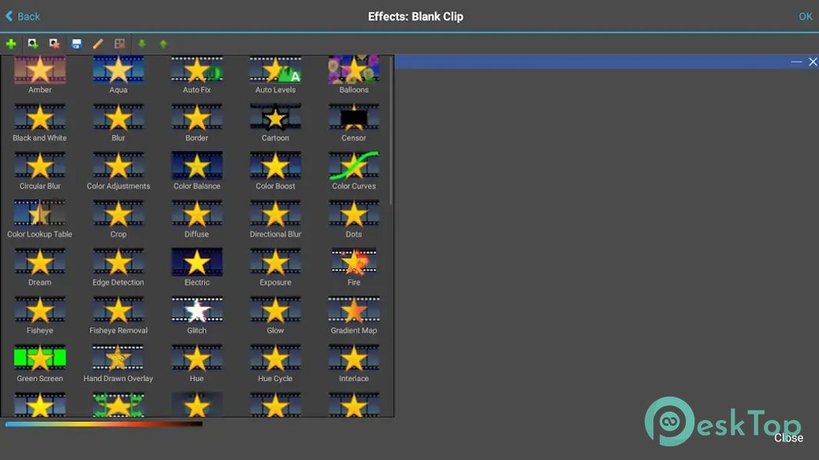Select the Amber effect
Image resolution: width=819 pixels, height=460 pixels.
pos(40,74)
